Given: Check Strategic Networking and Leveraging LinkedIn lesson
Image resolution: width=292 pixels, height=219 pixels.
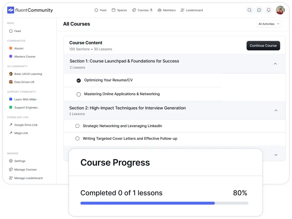Looking at the screenshot, I should pos(77,125).
